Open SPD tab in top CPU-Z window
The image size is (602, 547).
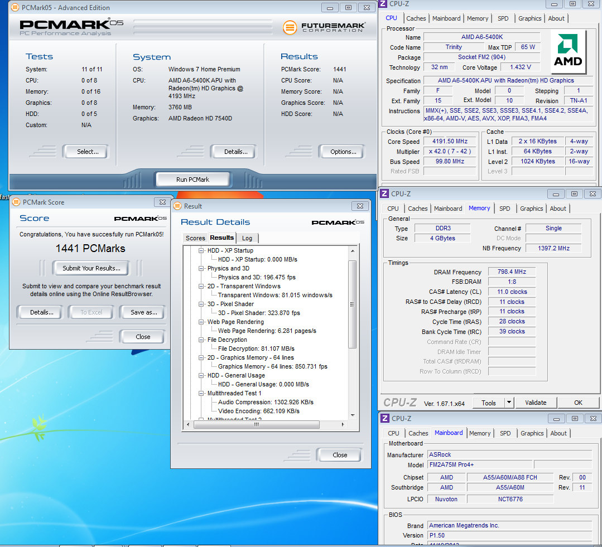pos(503,18)
